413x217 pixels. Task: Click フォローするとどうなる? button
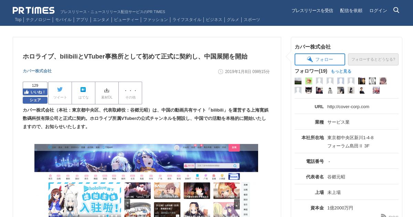coord(373,59)
